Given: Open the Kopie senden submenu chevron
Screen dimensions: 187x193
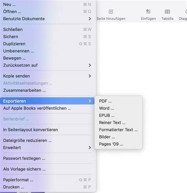Looking at the screenshot, I should click(90, 76).
